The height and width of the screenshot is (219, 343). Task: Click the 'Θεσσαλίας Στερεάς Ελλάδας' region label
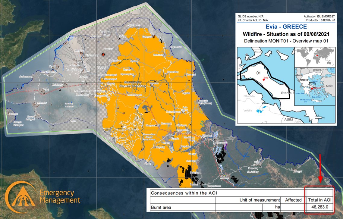tap(133, 84)
